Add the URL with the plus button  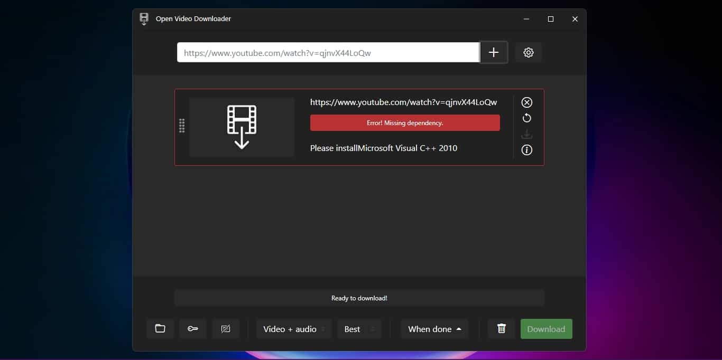[494, 52]
